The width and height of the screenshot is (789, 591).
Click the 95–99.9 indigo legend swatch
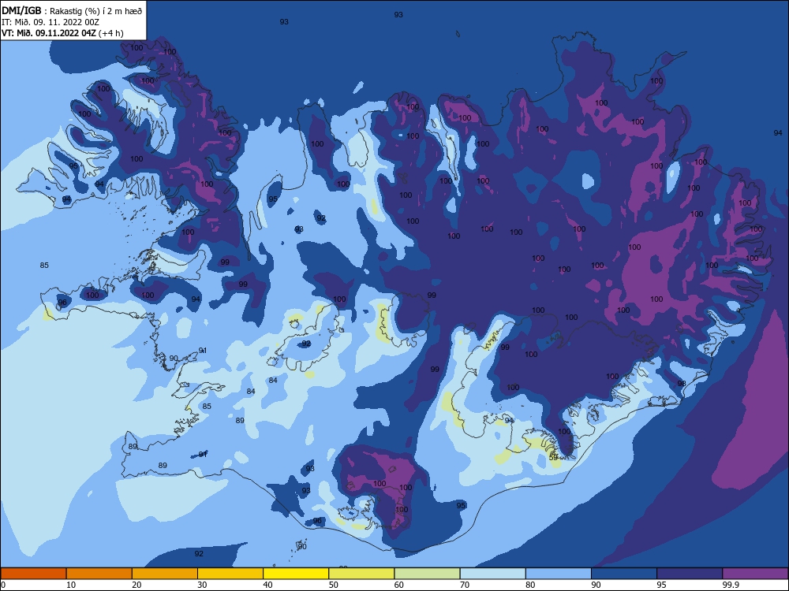pyautogui.click(x=690, y=574)
